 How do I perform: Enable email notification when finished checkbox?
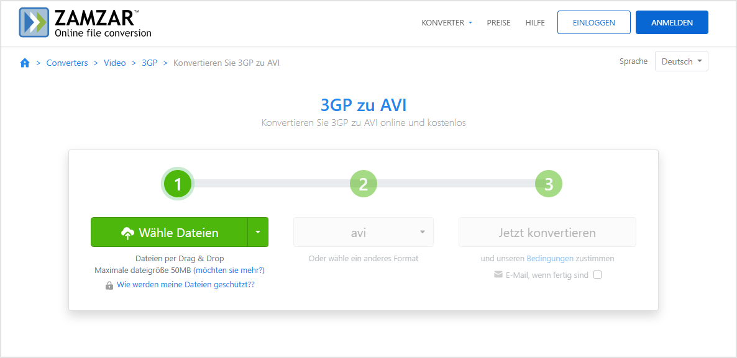[x=597, y=275]
